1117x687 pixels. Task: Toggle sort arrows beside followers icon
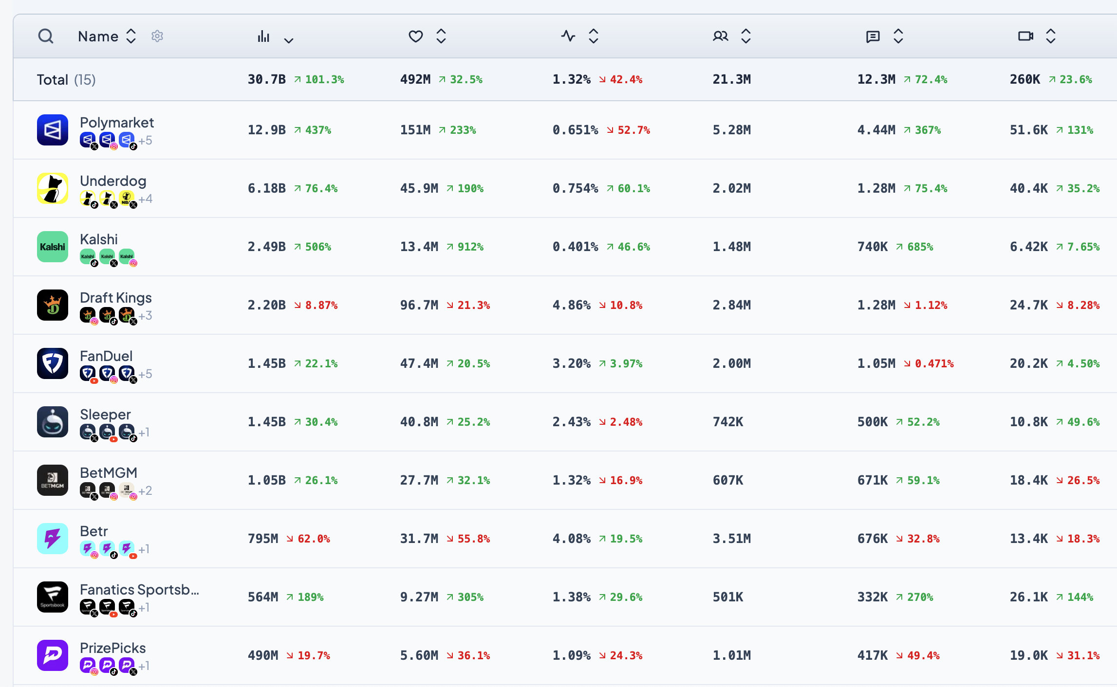pos(746,36)
